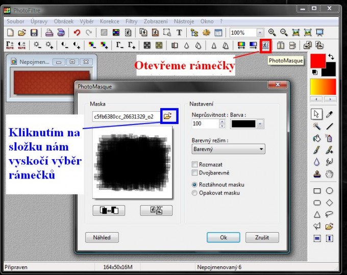Open the Barva color dropdown arrow
The width and height of the screenshot is (347, 275).
tap(260, 124)
